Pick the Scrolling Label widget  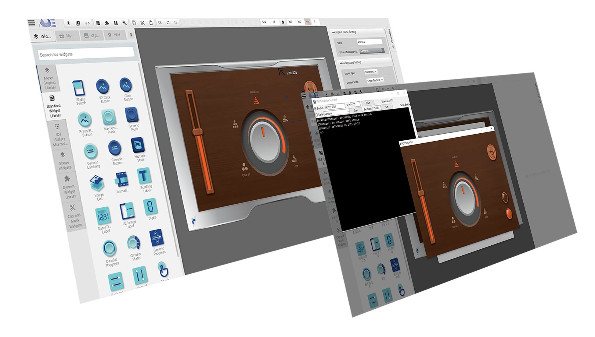144,176
